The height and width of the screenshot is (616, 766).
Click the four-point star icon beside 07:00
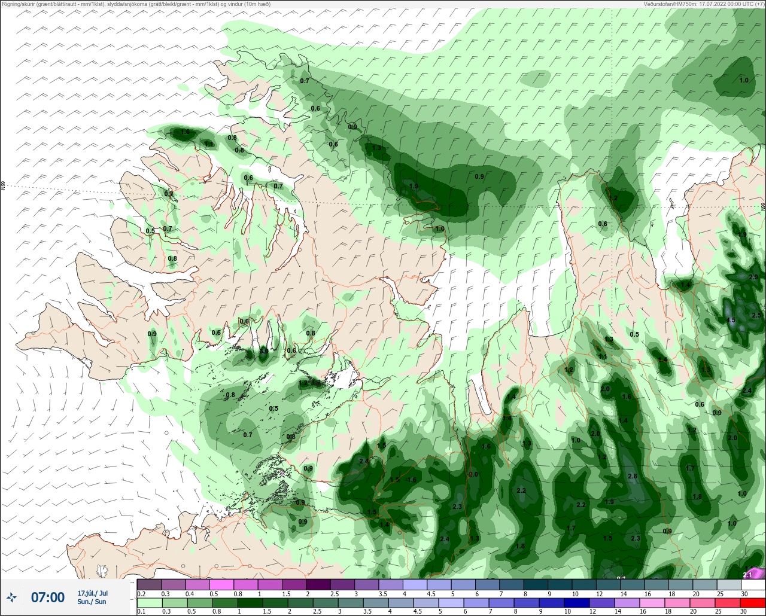11,597
